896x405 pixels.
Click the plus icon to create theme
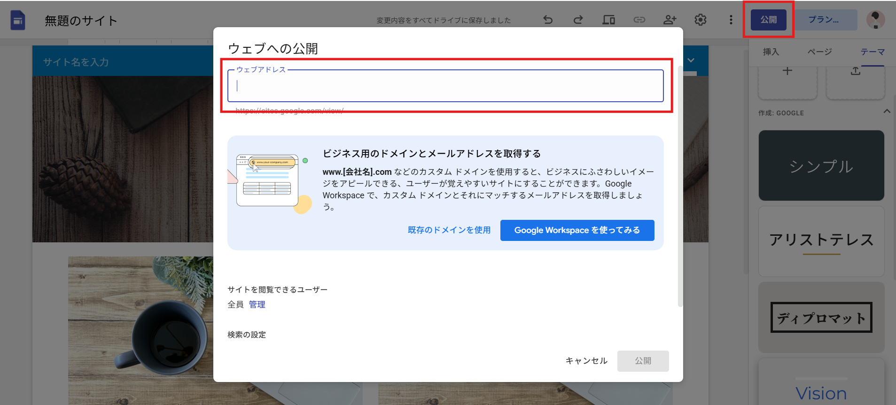point(787,71)
